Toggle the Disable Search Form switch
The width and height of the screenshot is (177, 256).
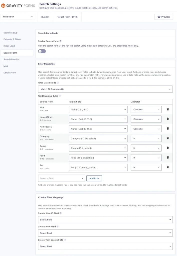point(42,51)
